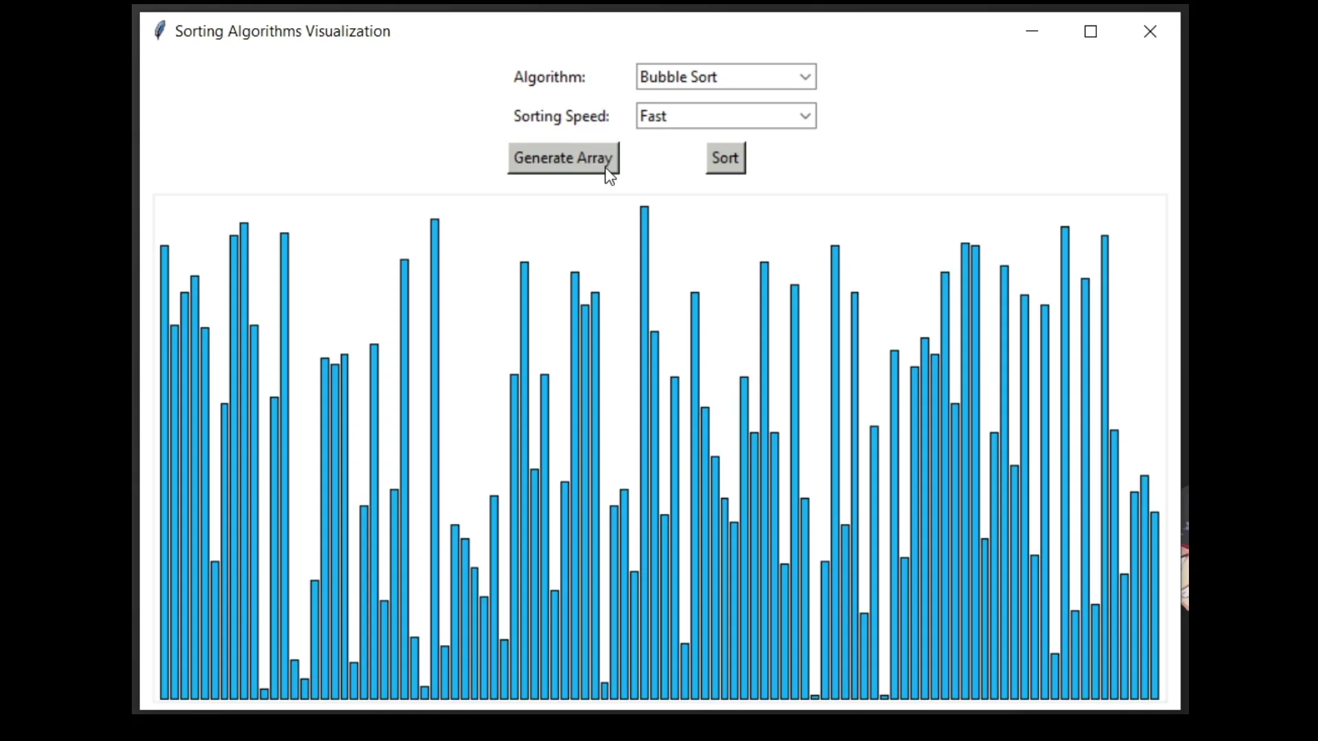Screen dimensions: 1318x741
Task: Click the third bar from the left
Action: click(x=185, y=494)
